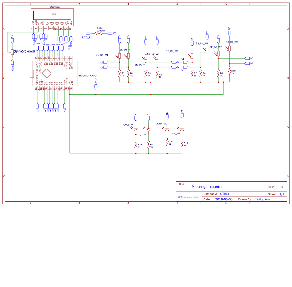Click the 'ARDUINO_NANO' label text
This screenshot has width=292, height=287.
pos(87,76)
